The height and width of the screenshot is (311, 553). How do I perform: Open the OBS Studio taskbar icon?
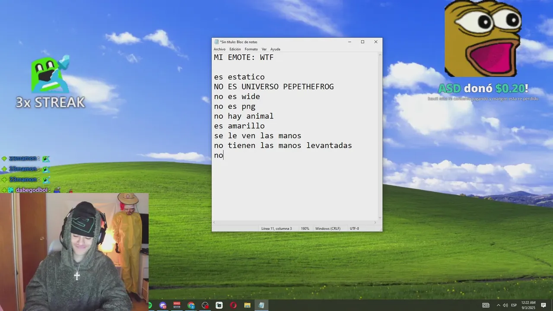click(x=205, y=305)
